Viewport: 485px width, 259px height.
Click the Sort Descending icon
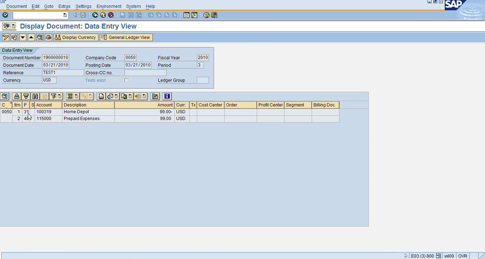tap(26, 96)
